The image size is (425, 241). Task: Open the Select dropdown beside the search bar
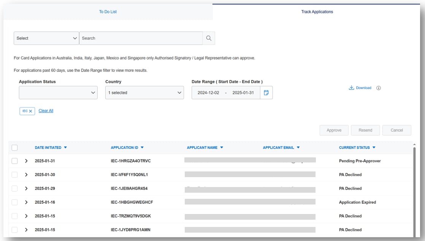click(46, 38)
